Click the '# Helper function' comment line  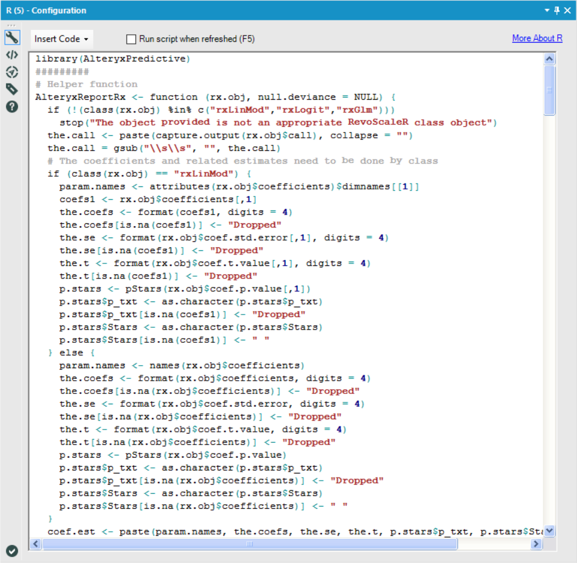[x=87, y=84]
